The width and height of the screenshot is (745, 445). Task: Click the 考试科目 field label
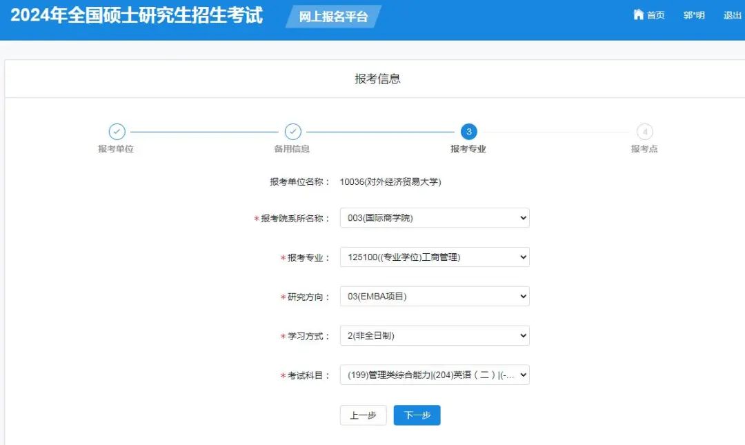308,375
